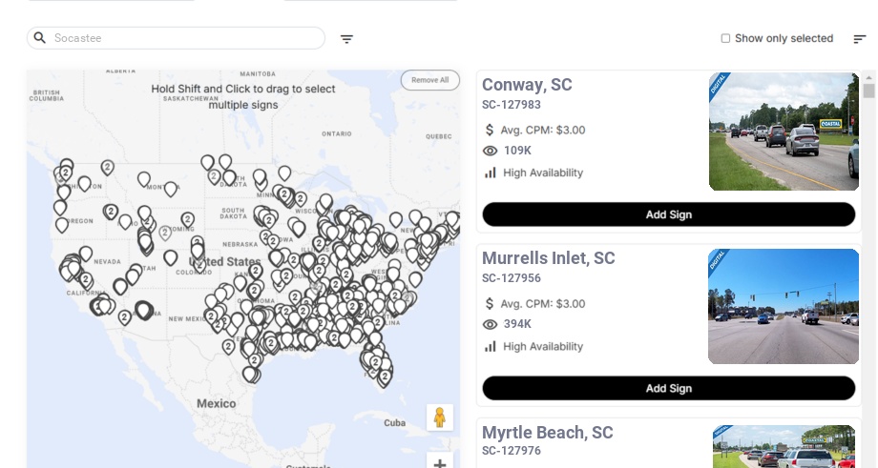The height and width of the screenshot is (468, 878).
Task: Click the Remove All button on map
Action: pyautogui.click(x=429, y=80)
